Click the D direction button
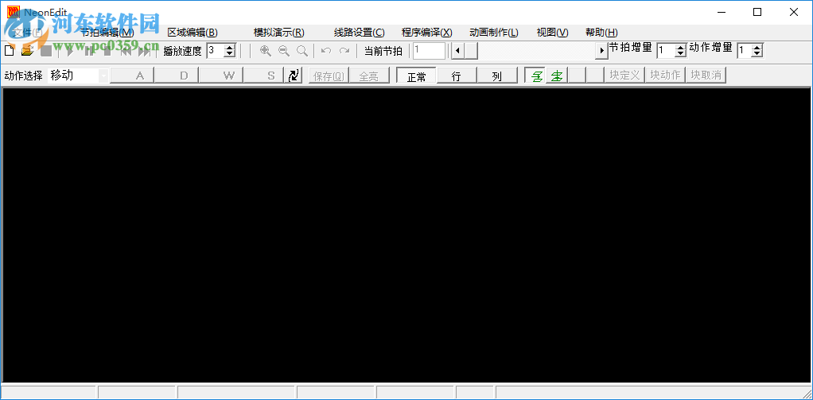813x400 pixels. 177,76
